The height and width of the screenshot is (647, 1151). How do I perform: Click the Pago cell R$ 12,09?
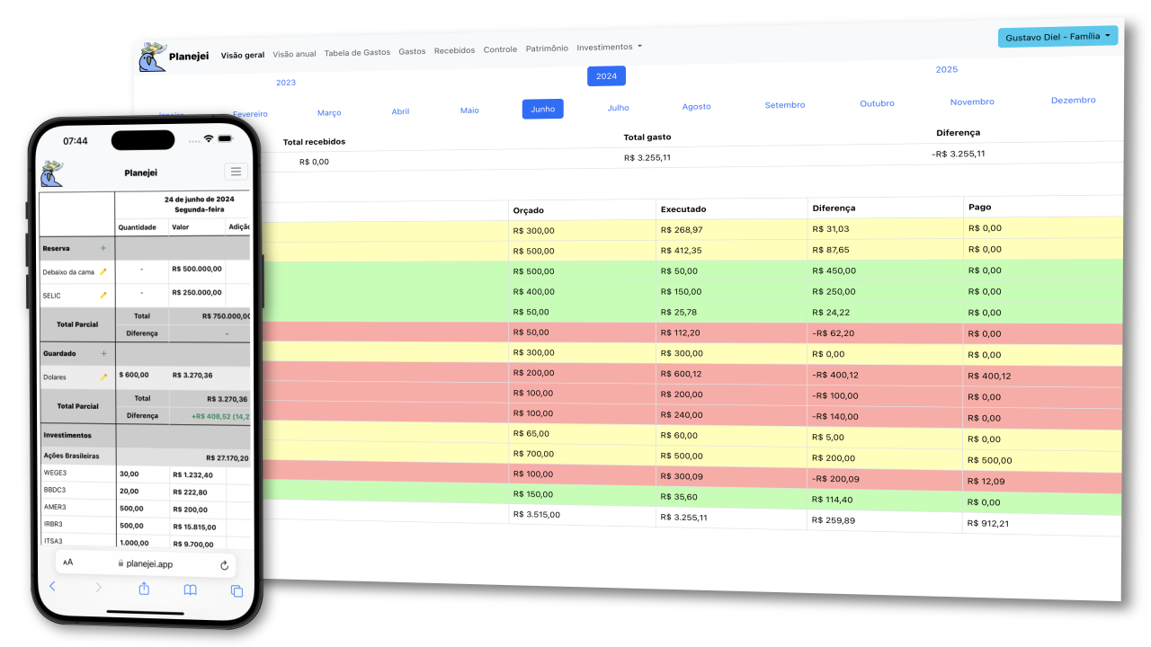pyautogui.click(x=986, y=481)
